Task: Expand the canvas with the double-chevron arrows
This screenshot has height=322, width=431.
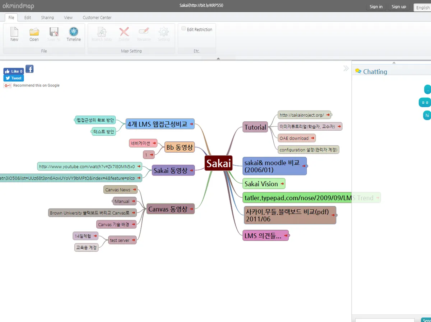Action: pos(346,68)
